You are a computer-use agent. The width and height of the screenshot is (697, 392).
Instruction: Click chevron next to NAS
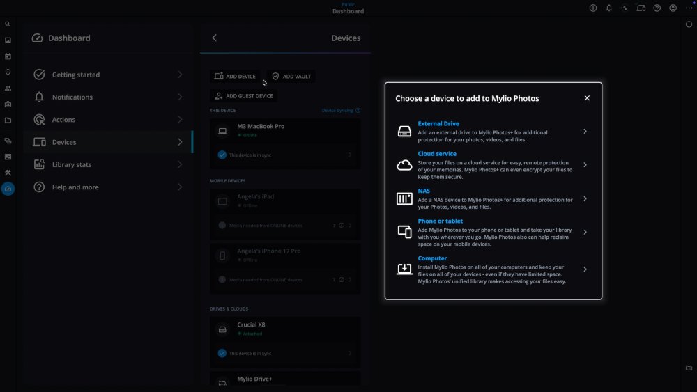coord(585,198)
